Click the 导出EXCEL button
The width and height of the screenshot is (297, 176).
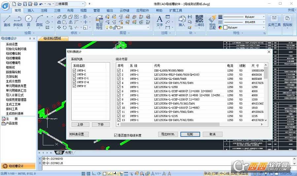[x=168, y=134]
